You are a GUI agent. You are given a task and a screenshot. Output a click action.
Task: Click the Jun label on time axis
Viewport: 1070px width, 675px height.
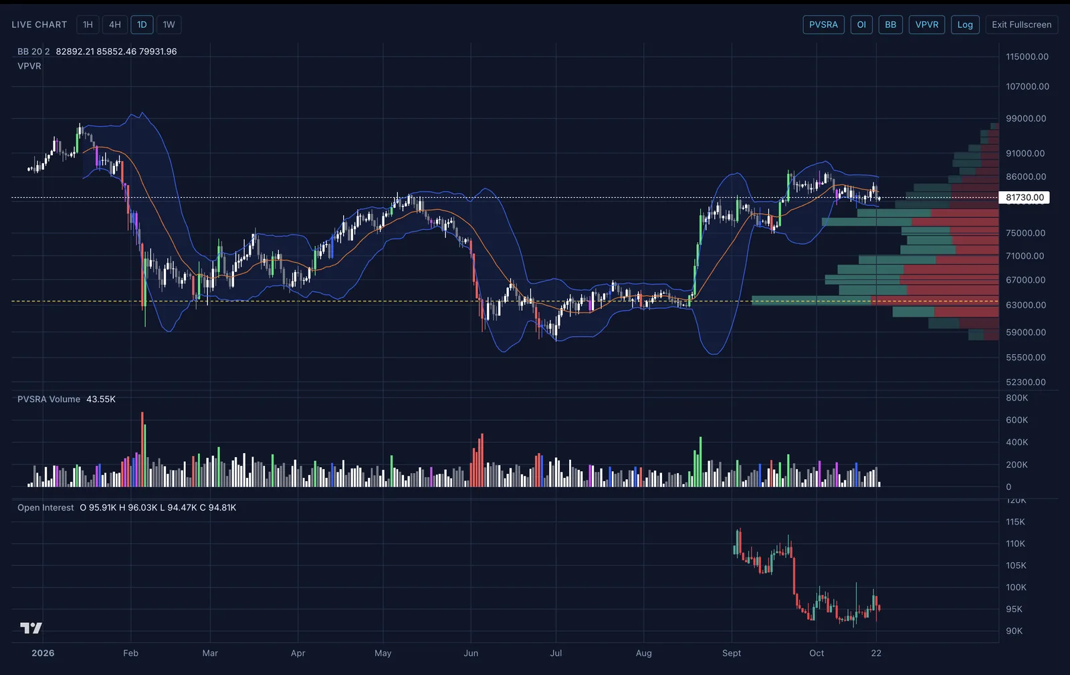click(x=471, y=653)
